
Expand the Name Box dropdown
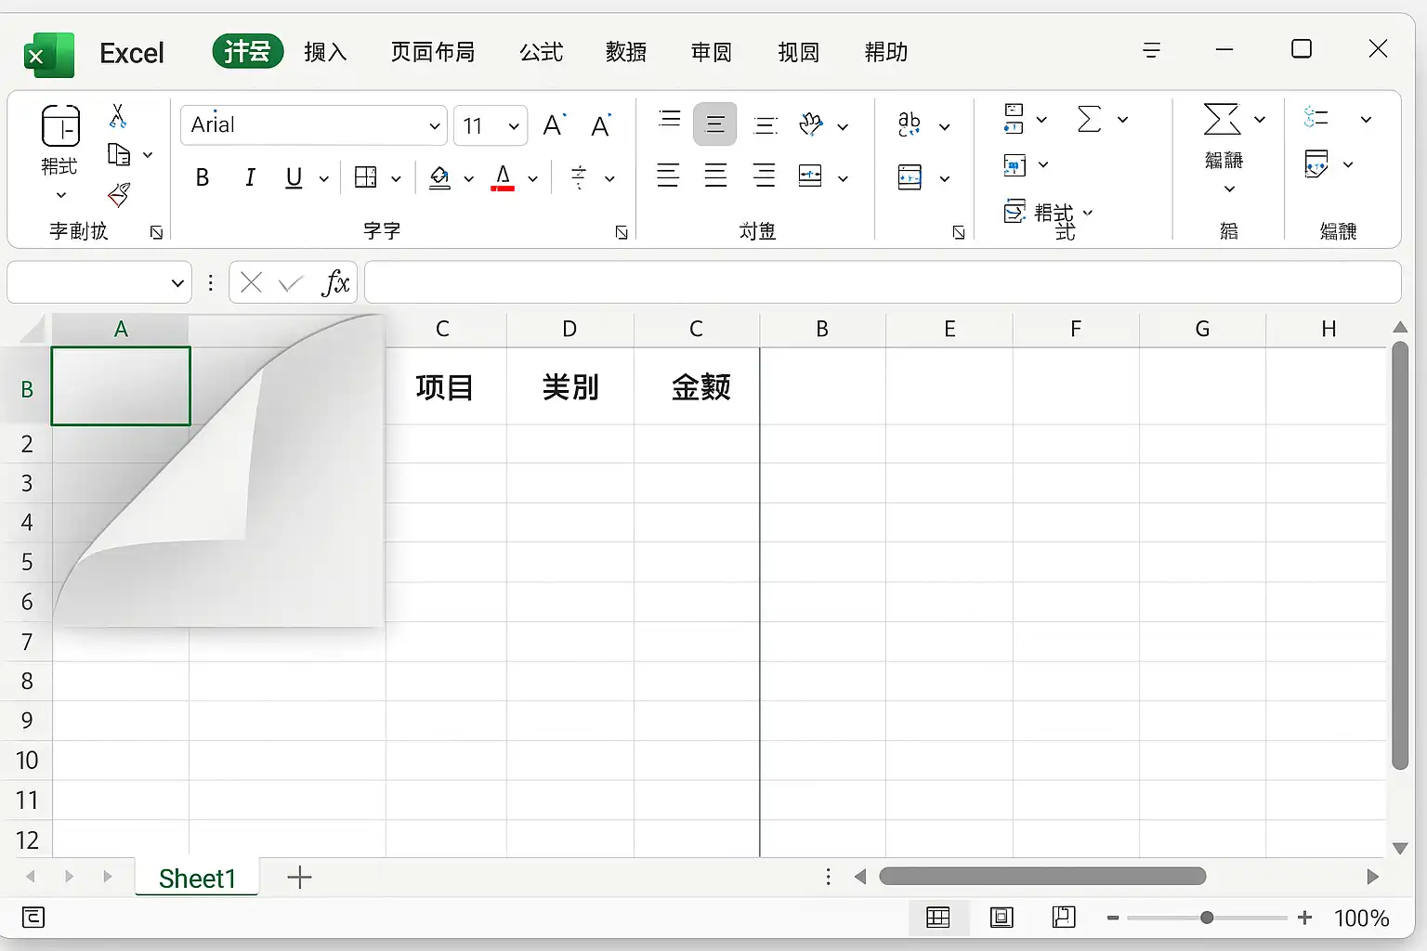(177, 283)
